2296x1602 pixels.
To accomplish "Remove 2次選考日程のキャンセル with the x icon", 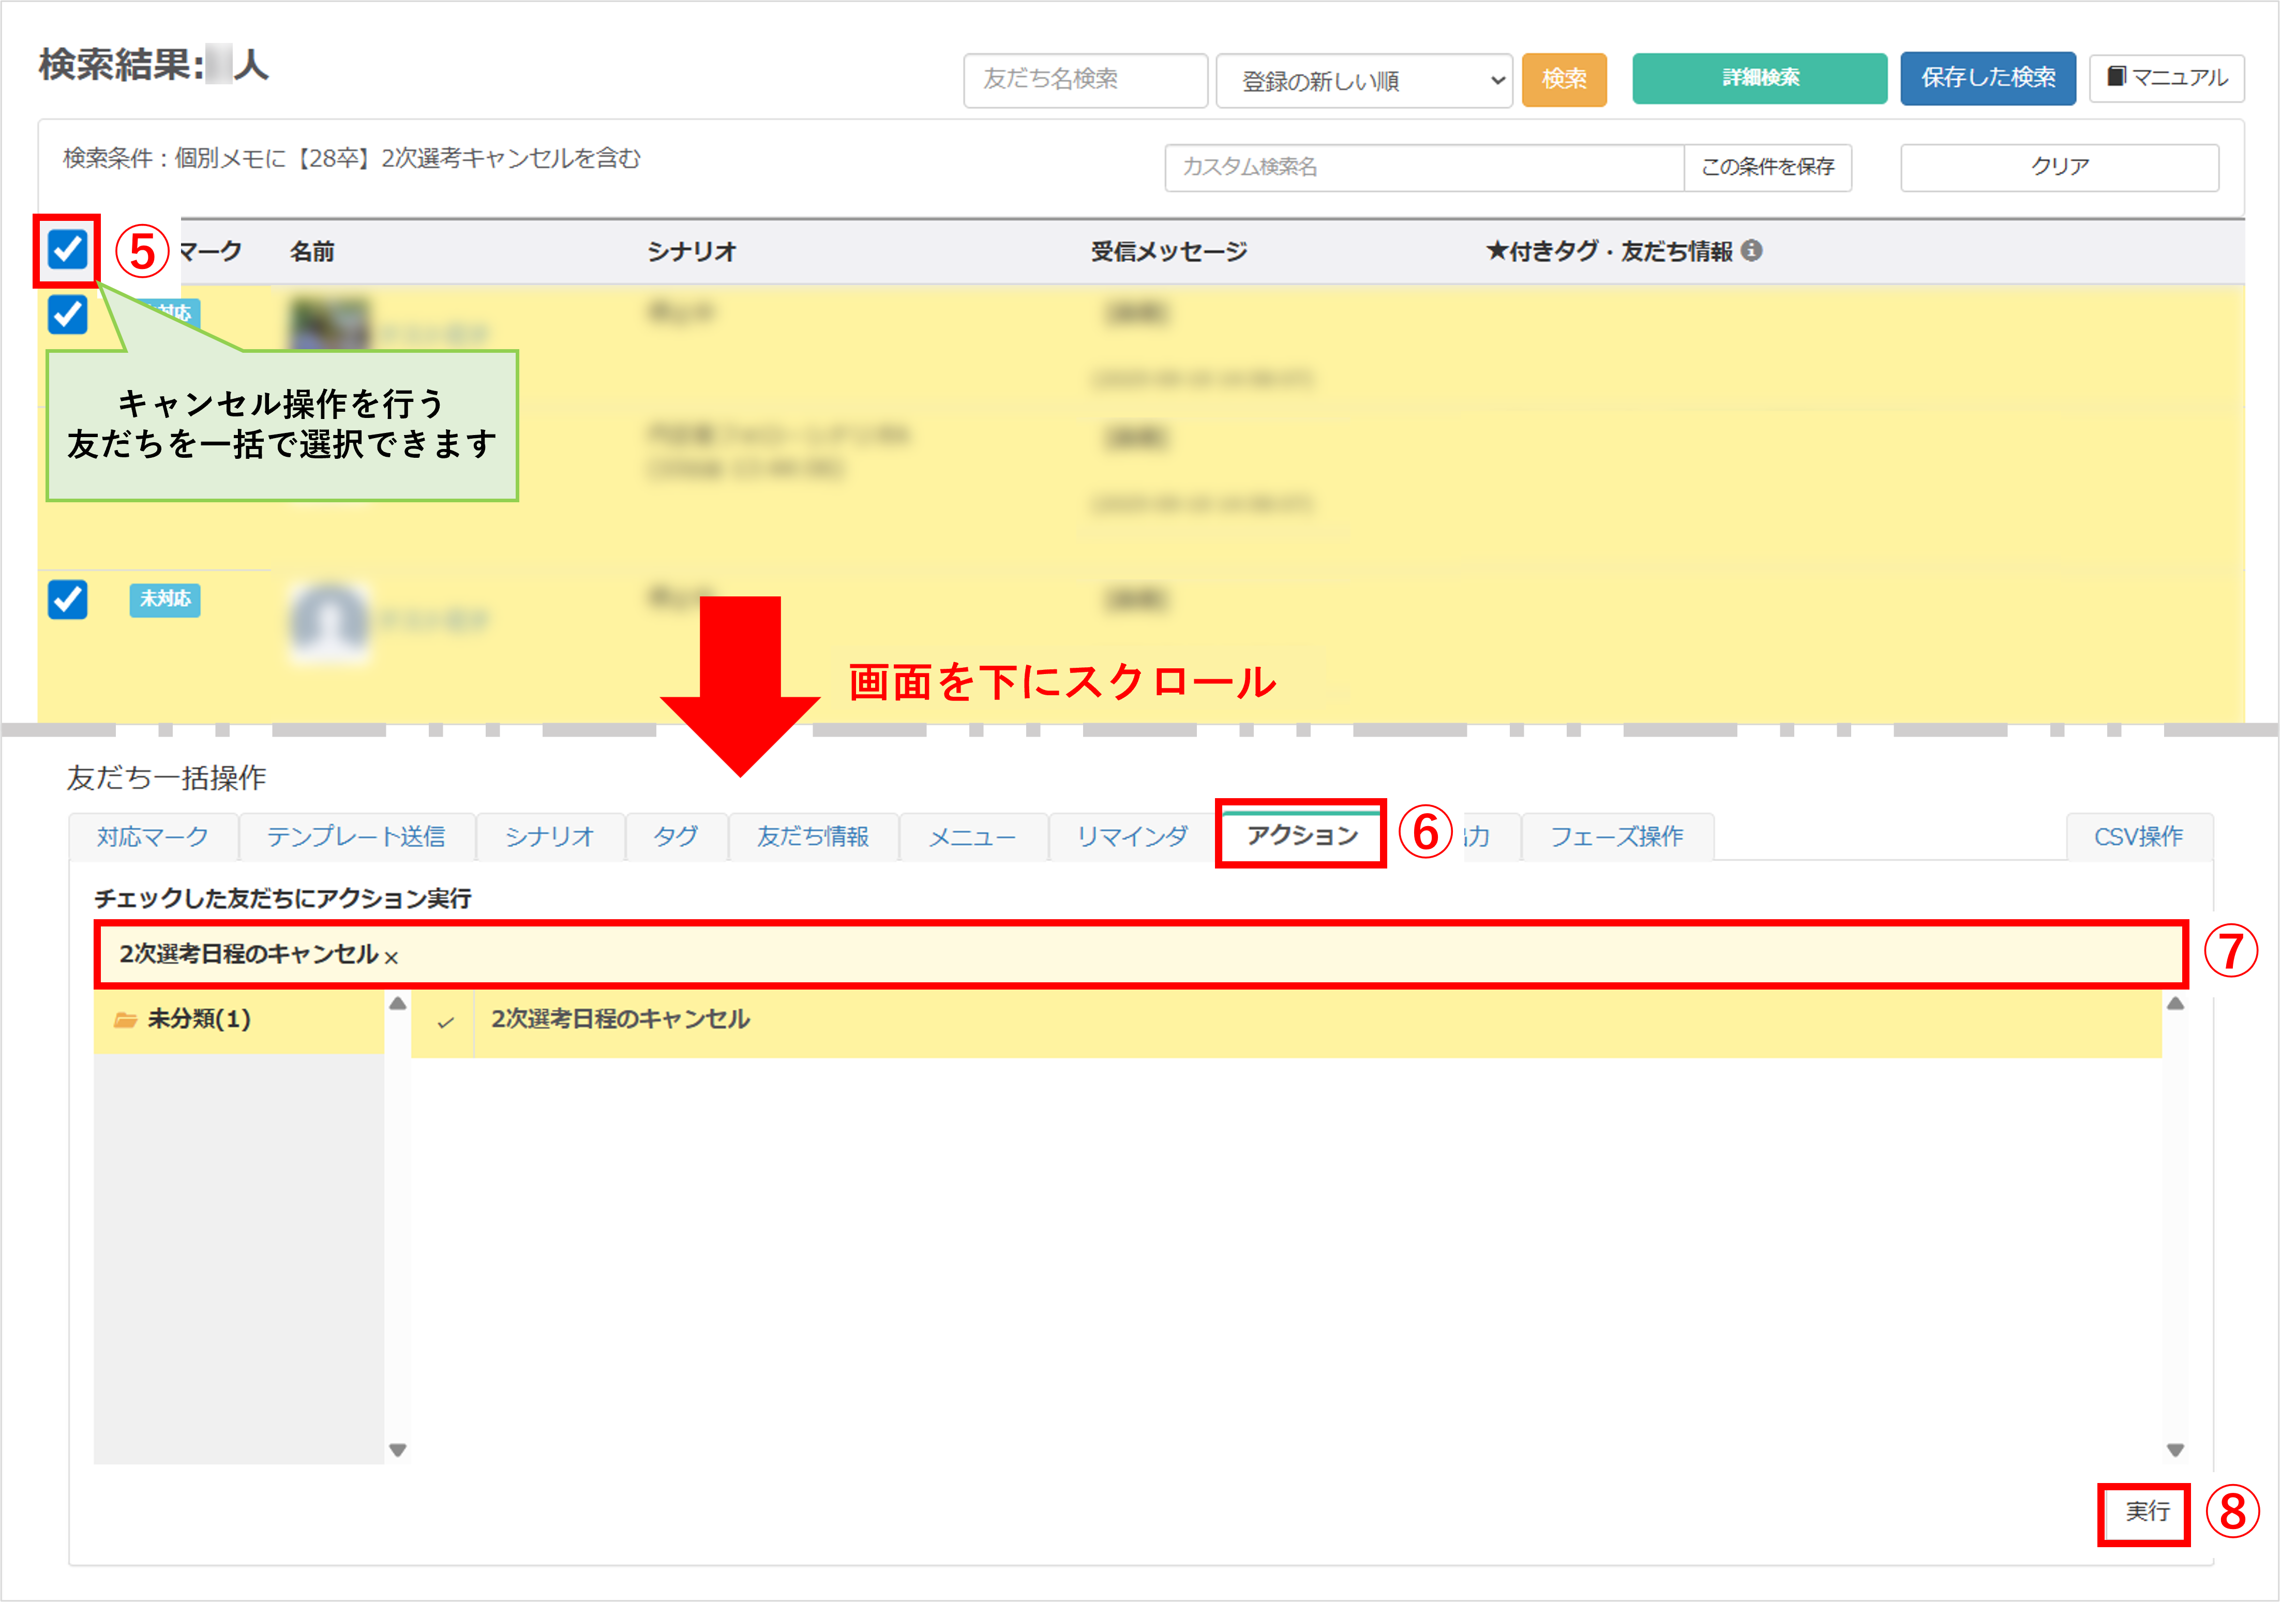I will (x=391, y=957).
